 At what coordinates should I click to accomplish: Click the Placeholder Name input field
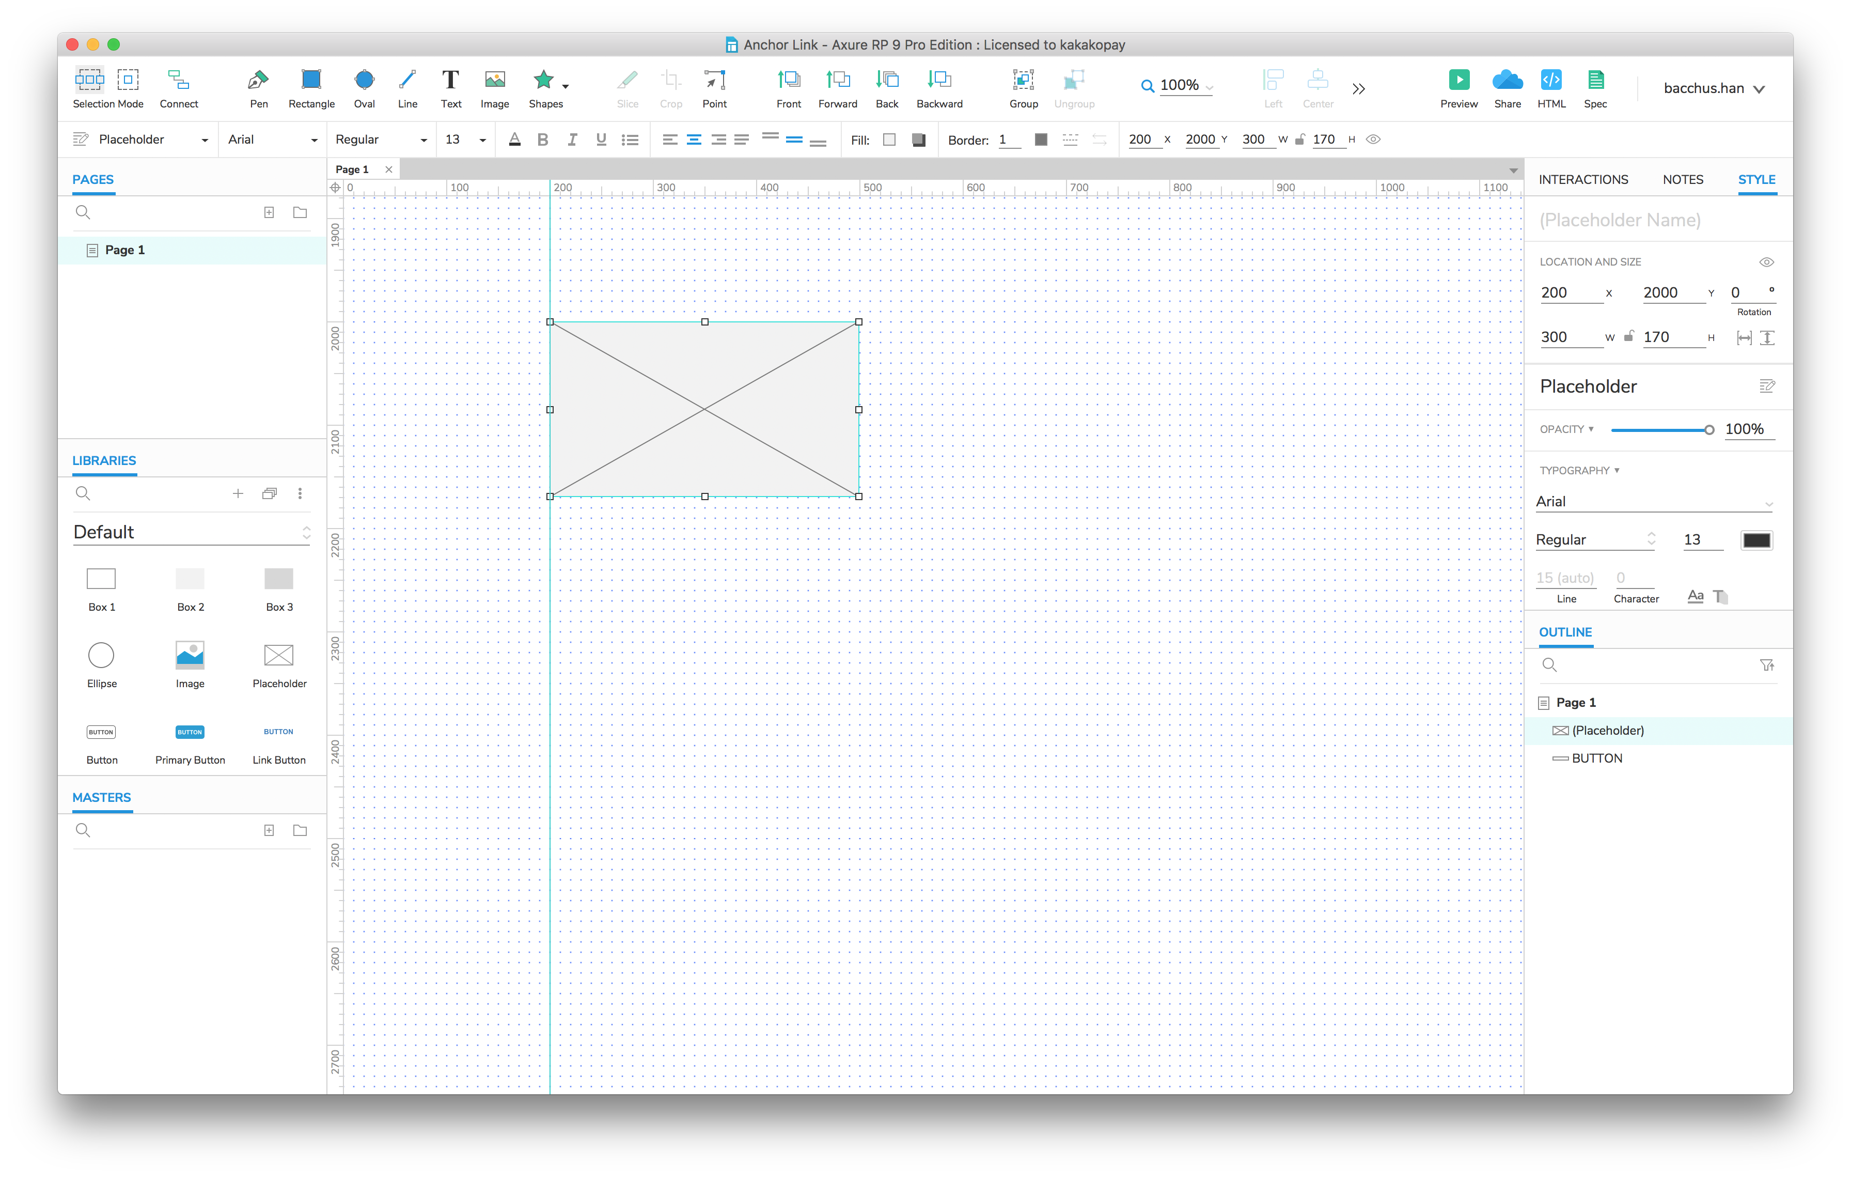point(1619,221)
